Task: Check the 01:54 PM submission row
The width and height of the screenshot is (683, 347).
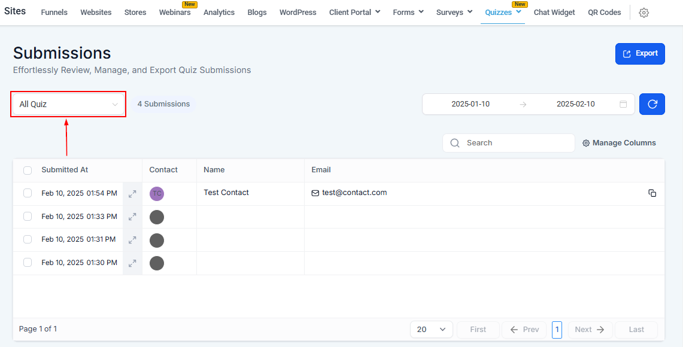Action: [28, 193]
